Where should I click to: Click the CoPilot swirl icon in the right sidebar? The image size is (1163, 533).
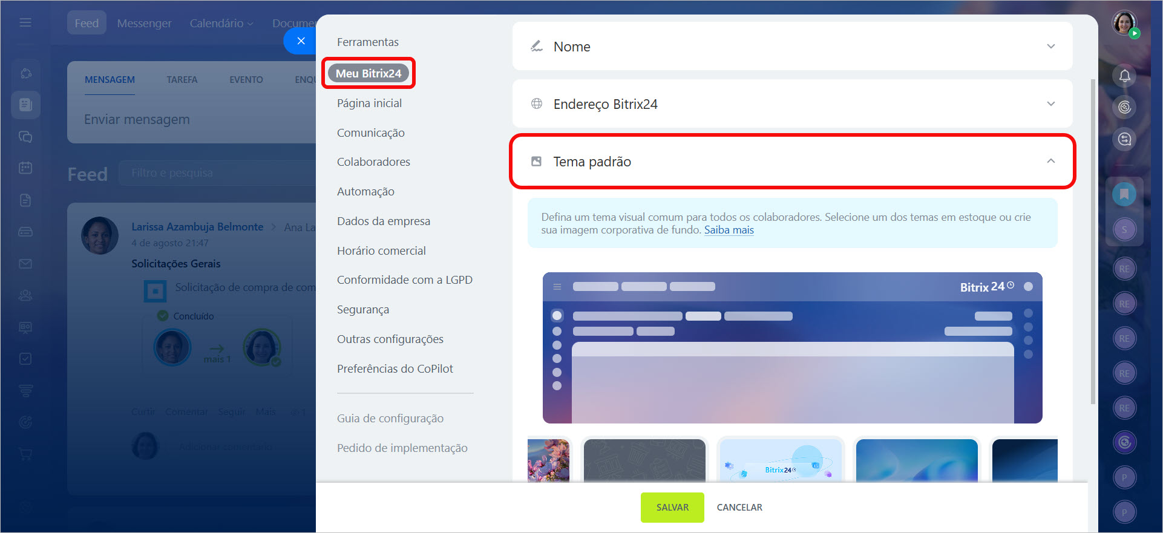(x=1124, y=107)
